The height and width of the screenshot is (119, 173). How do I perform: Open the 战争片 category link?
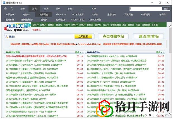[98, 25]
